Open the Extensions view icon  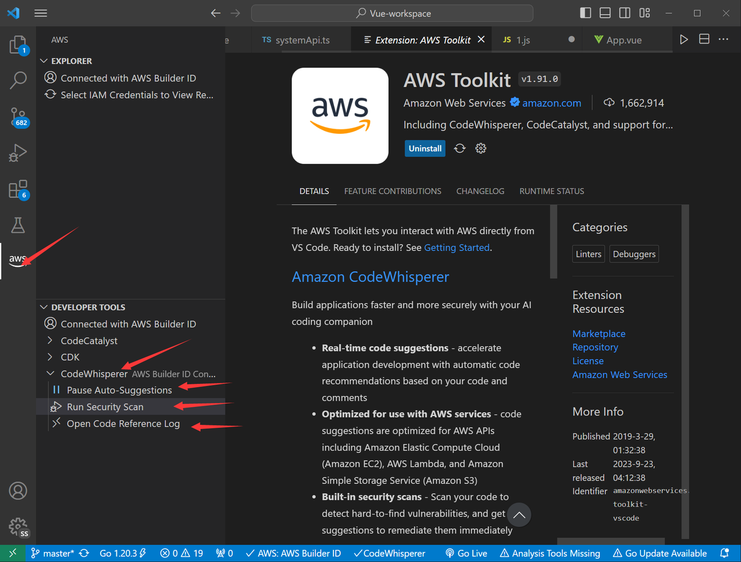pyautogui.click(x=18, y=189)
